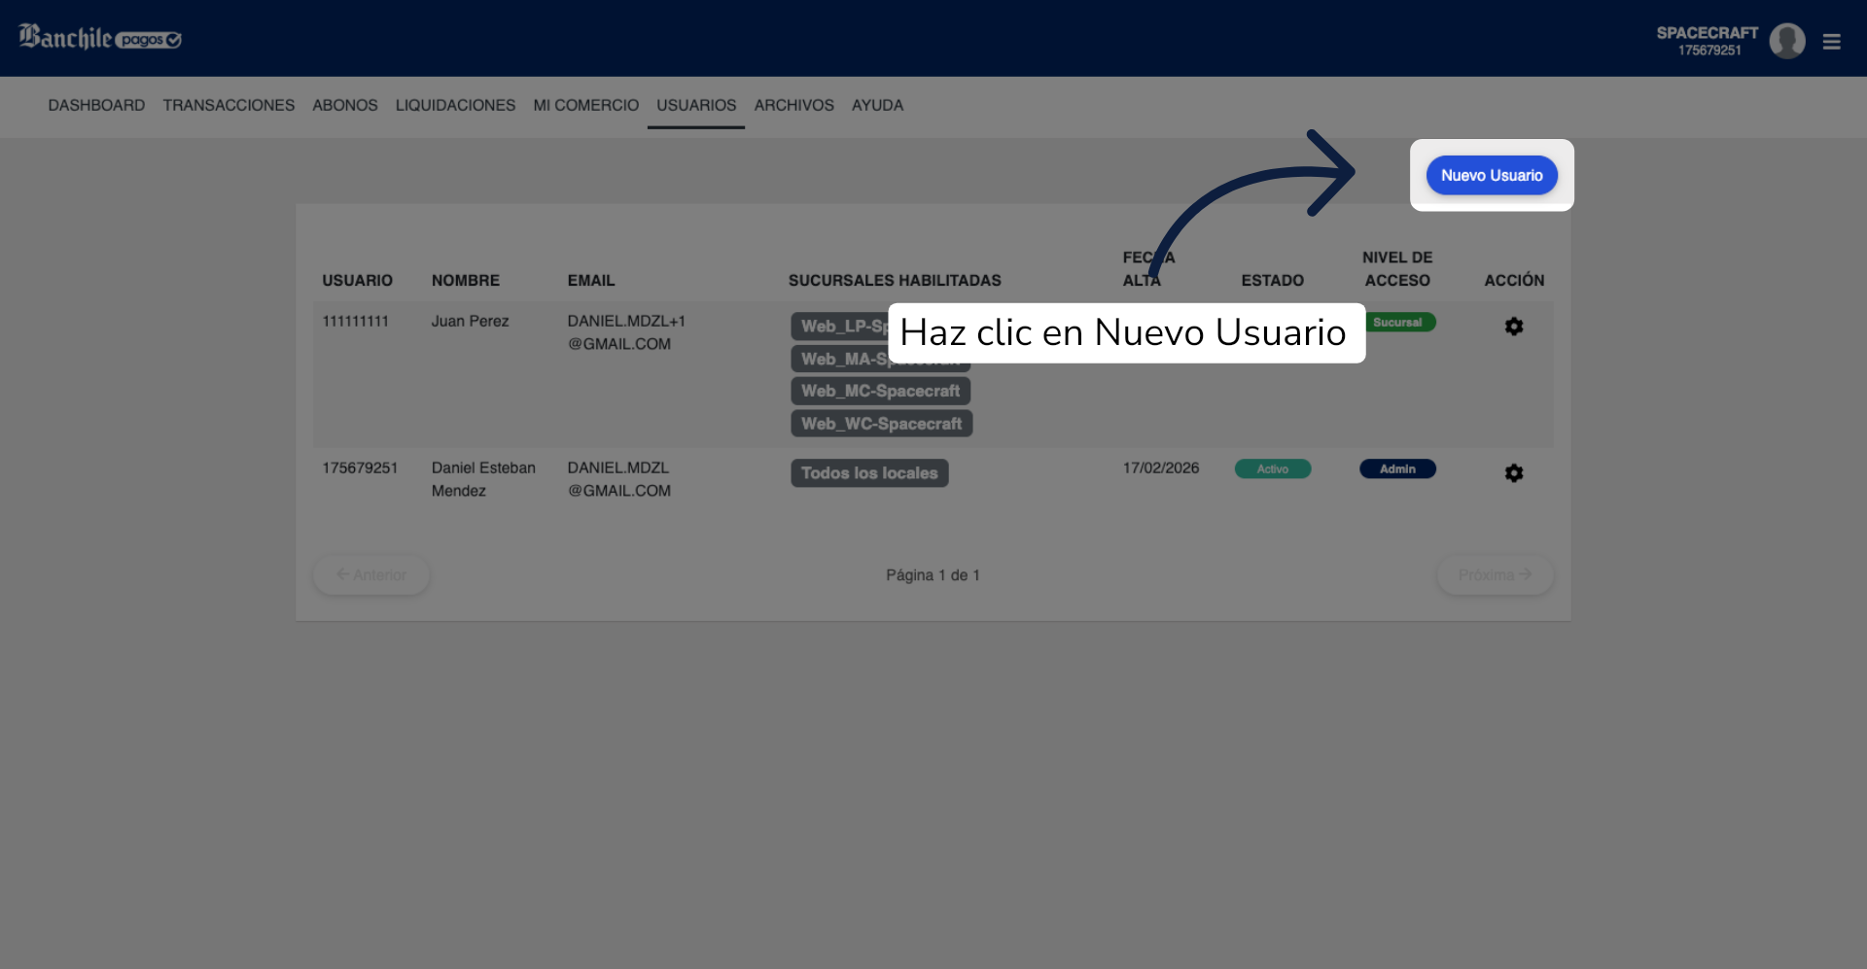
Task: Open the hamburger menu icon
Action: (x=1831, y=42)
